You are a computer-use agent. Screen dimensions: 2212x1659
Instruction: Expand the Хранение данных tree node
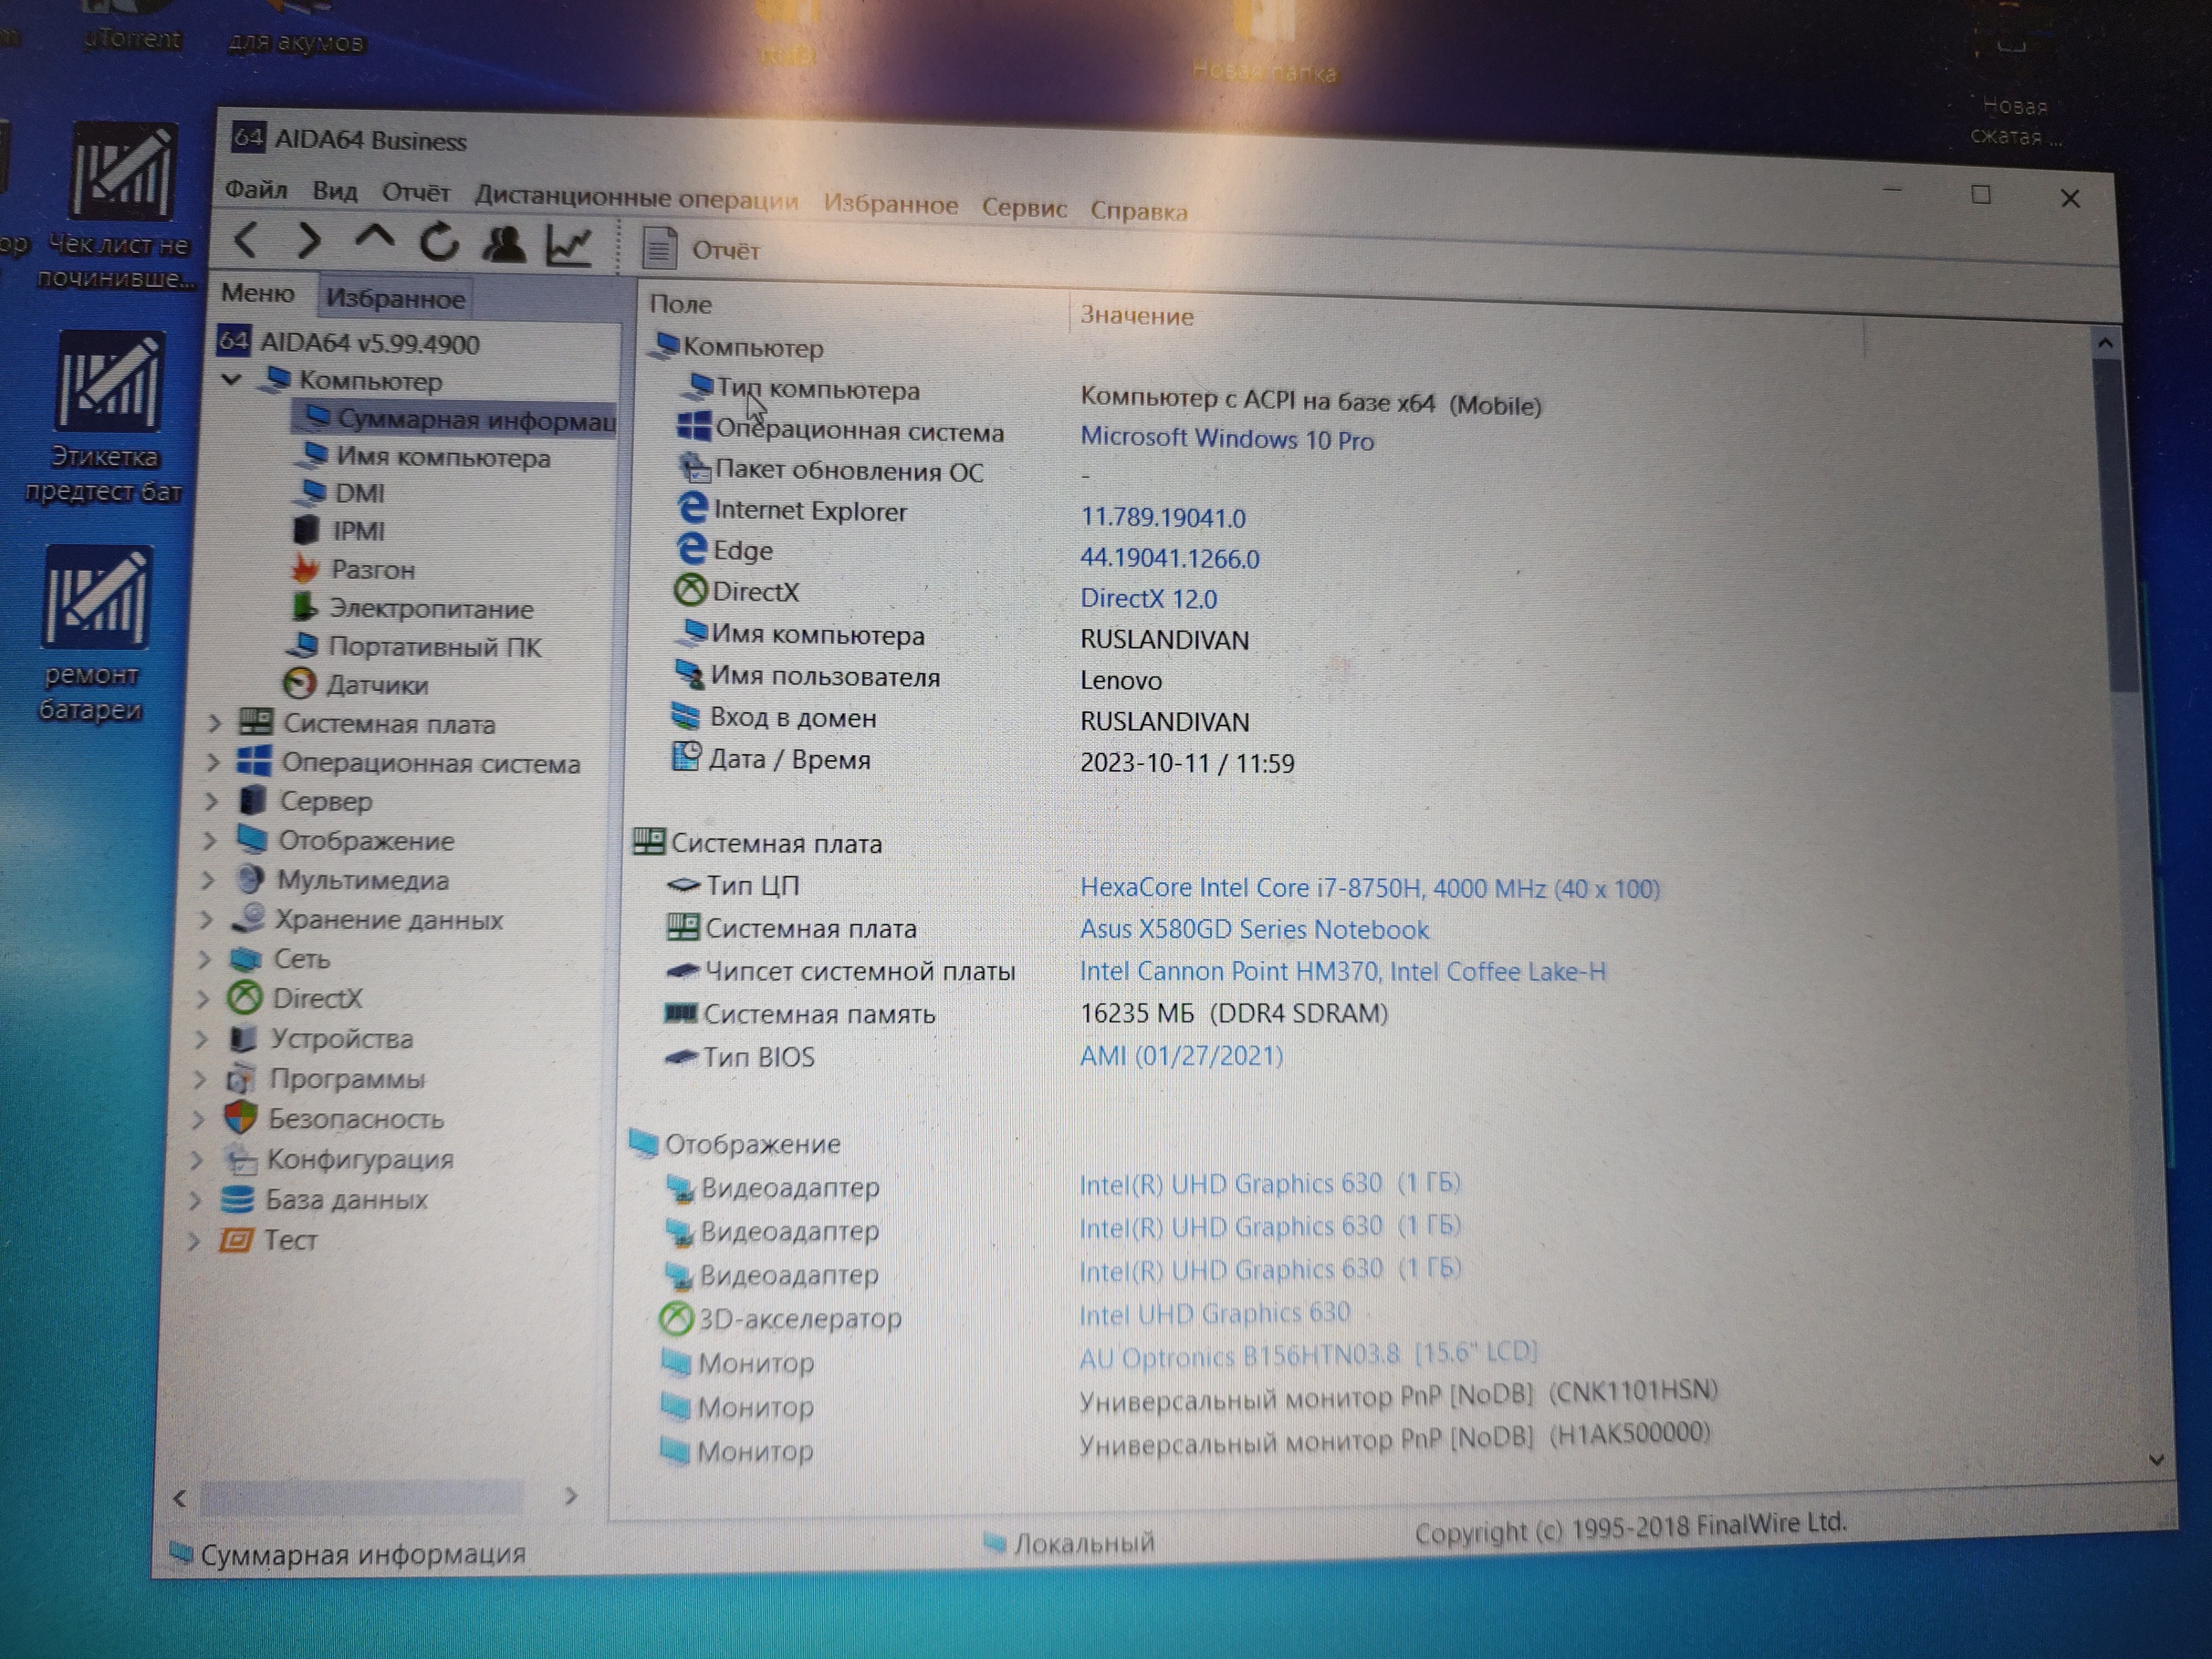click(206, 919)
